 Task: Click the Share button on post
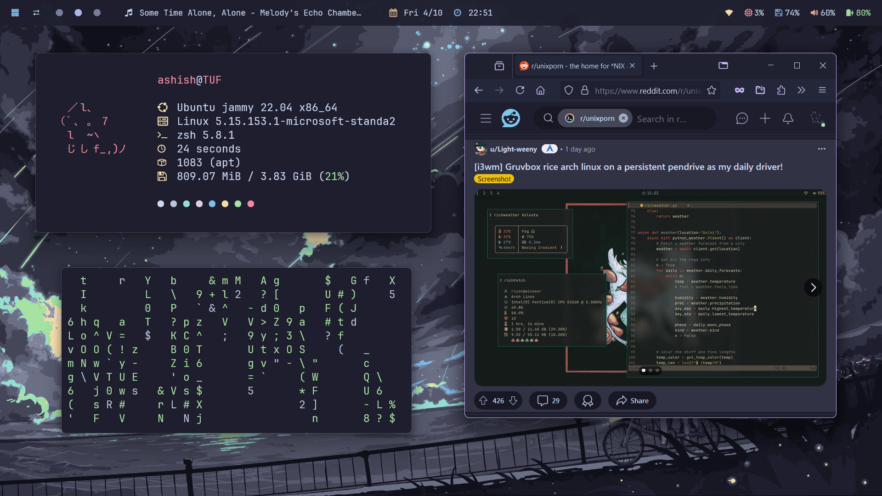[632, 400]
